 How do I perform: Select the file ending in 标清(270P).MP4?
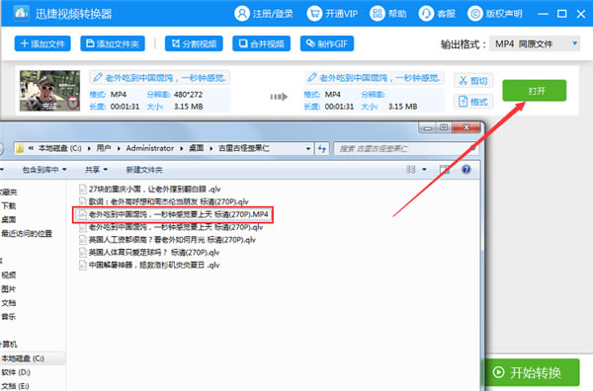pyautogui.click(x=173, y=214)
